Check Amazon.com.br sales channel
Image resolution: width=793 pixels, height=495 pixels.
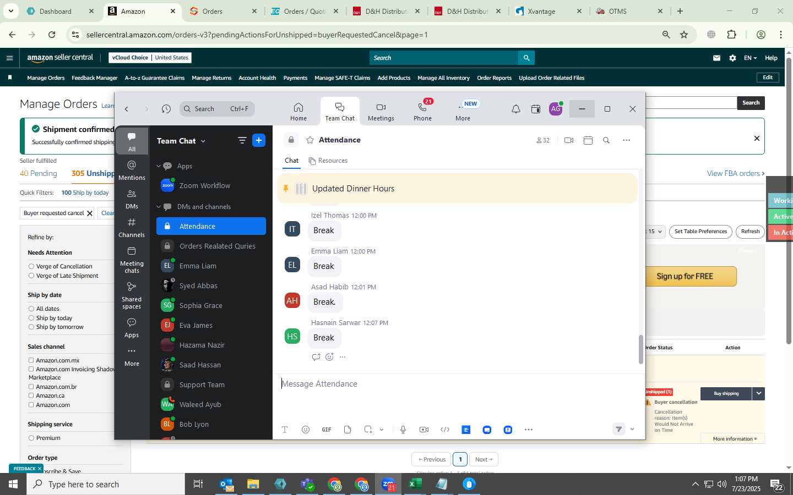click(31, 387)
